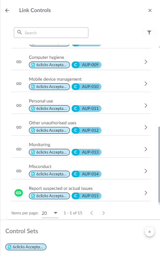The height and width of the screenshot is (256, 160).
Task: Expand Other unauthorised uses chevron
Action: [146, 127]
